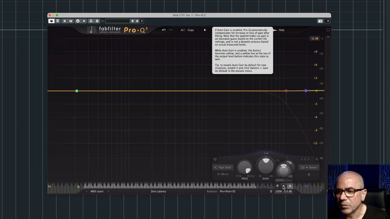Close the band controls with X
Viewport: 390px width, 219px height.
click(x=316, y=159)
